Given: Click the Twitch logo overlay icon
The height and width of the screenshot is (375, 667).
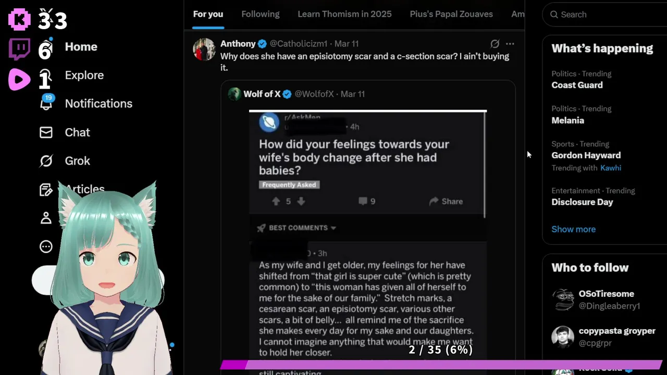Looking at the screenshot, I should pyautogui.click(x=20, y=49).
